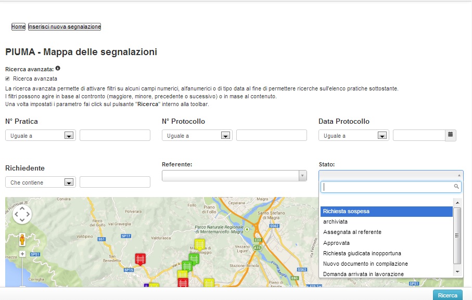472x300 pixels.
Task: Click the Stato search input
Action: 391,187
